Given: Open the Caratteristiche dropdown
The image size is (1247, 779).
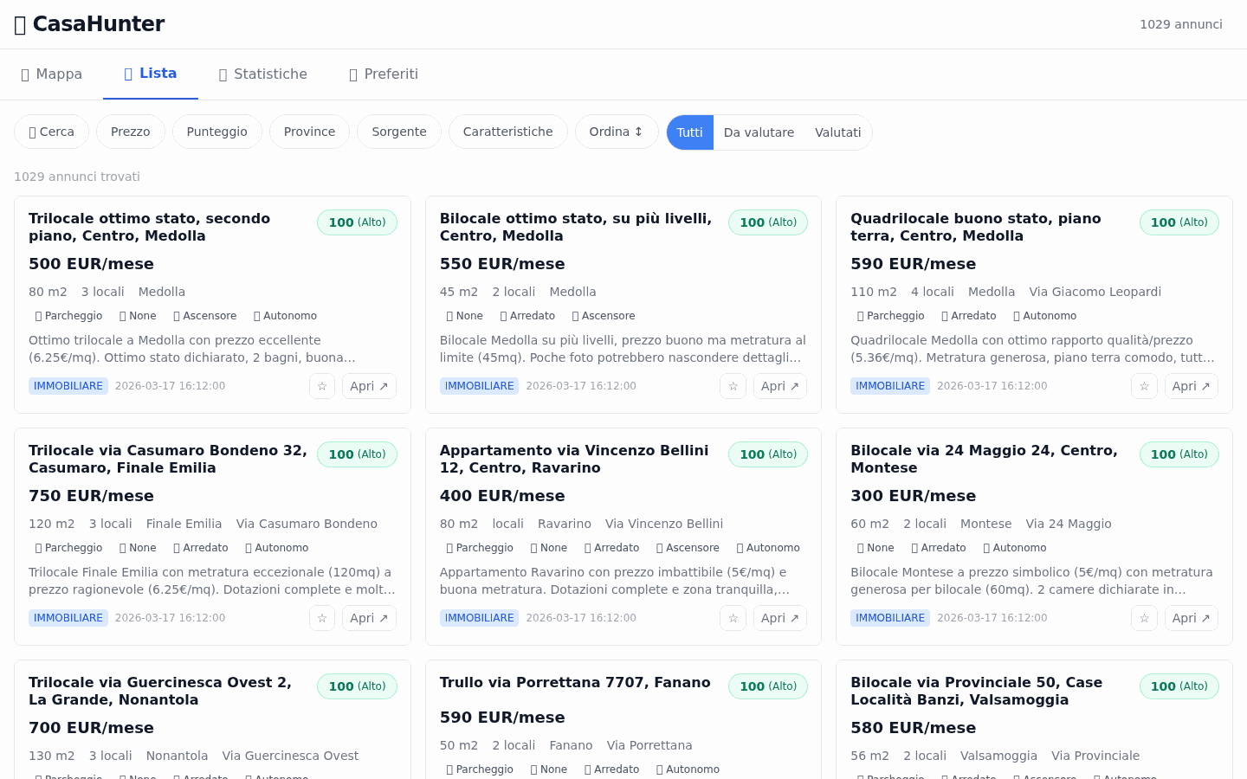Looking at the screenshot, I should coord(507,132).
